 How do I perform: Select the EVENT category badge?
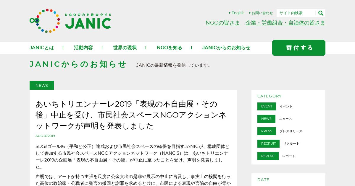point(267,106)
